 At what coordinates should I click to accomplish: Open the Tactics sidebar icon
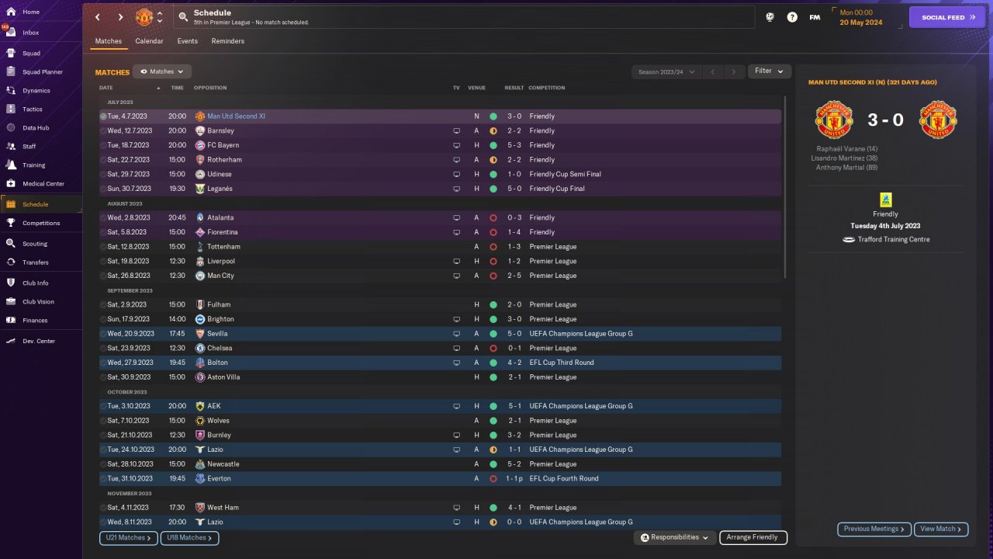pyautogui.click(x=11, y=109)
